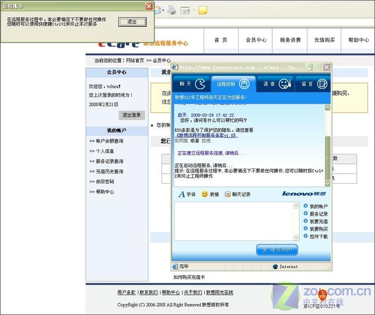Viewport: 375px width, 315px height.
Task: Click chat scrollbar down arrow
Action: (327, 183)
